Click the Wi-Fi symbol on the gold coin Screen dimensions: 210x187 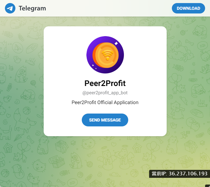tap(108, 55)
